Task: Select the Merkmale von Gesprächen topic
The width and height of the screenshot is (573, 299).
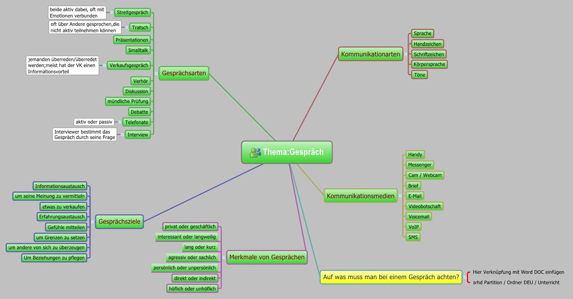Action: click(x=266, y=257)
